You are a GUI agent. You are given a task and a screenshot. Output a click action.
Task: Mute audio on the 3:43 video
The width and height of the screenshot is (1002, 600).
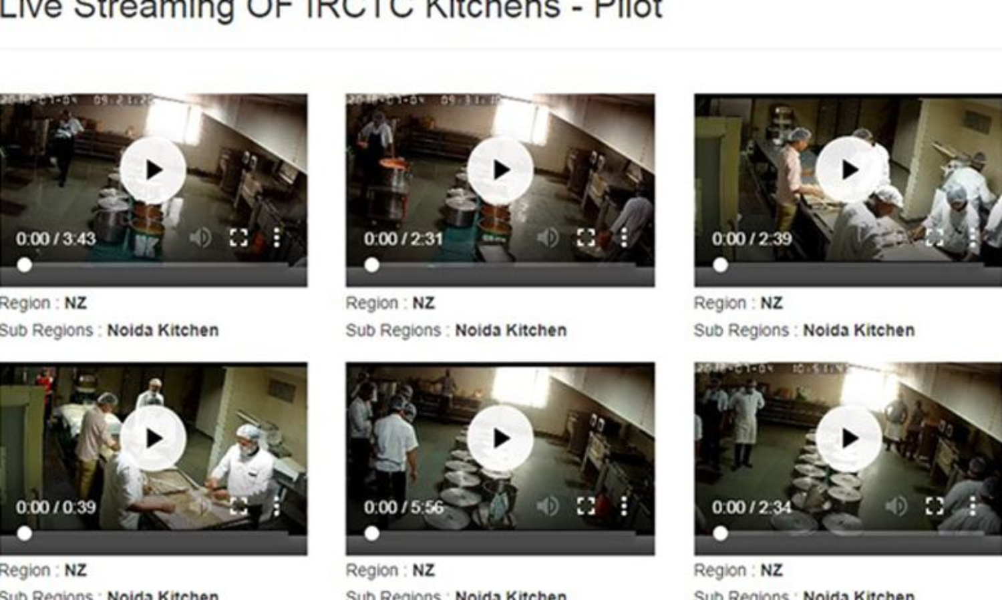pos(200,238)
